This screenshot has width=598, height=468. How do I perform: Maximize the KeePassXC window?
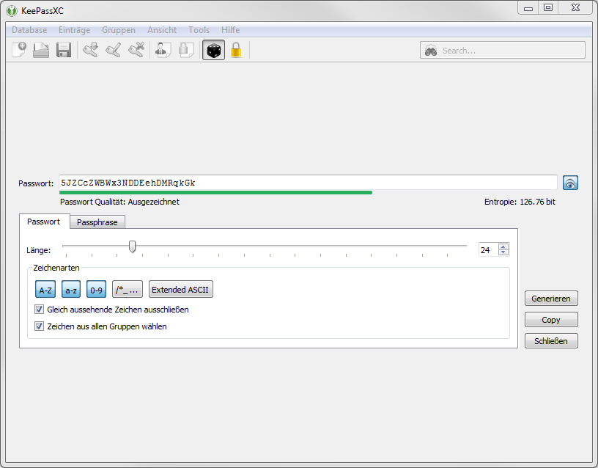pos(548,8)
